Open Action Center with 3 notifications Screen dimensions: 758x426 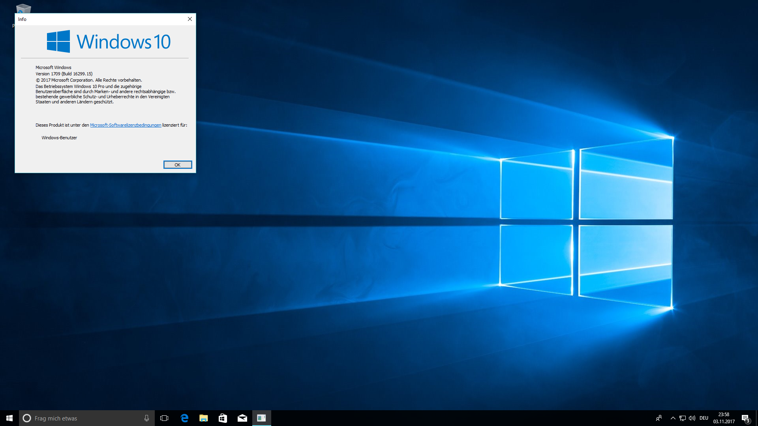click(x=745, y=418)
